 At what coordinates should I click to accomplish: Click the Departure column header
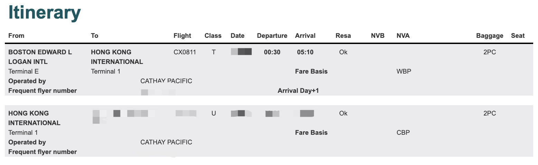click(272, 35)
